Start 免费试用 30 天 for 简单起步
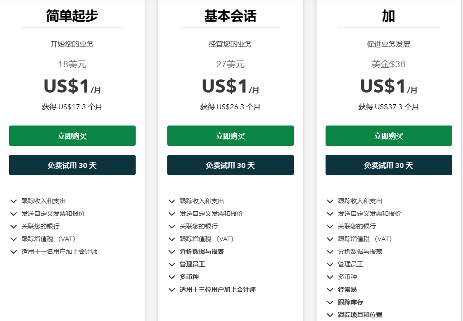 72,165
